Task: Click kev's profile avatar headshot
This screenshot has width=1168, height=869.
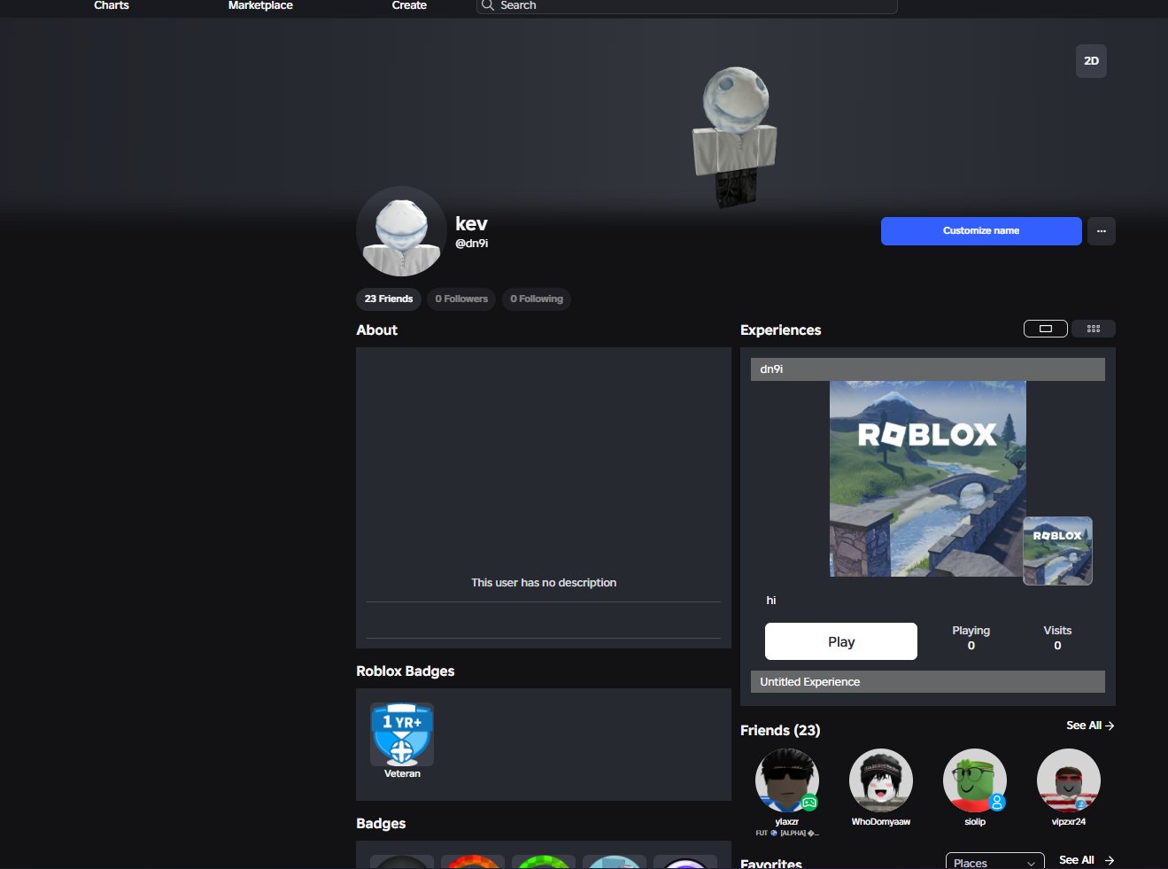Action: point(401,231)
